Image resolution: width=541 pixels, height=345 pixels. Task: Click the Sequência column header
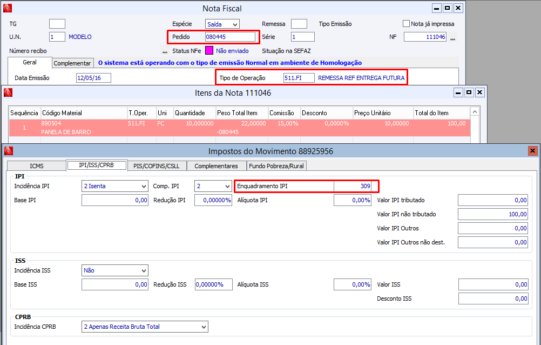click(24, 113)
